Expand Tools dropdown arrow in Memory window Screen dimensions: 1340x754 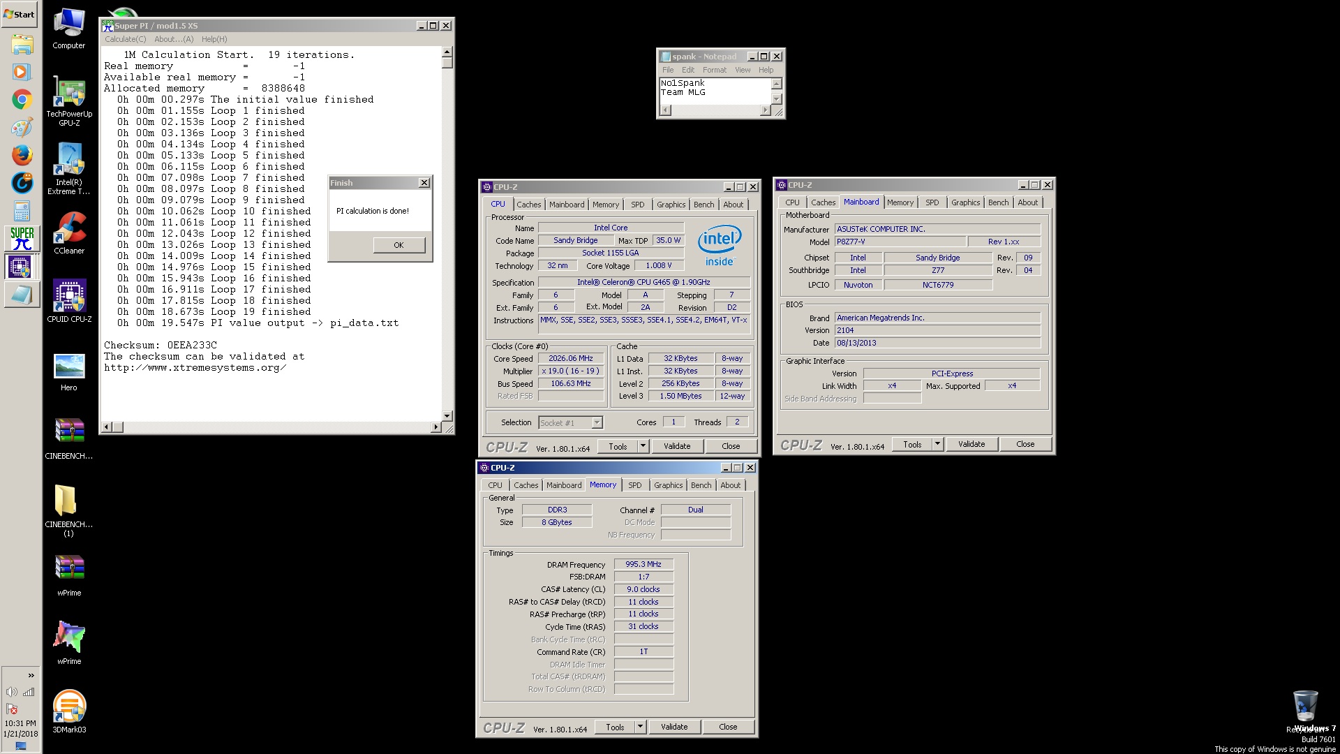(641, 727)
